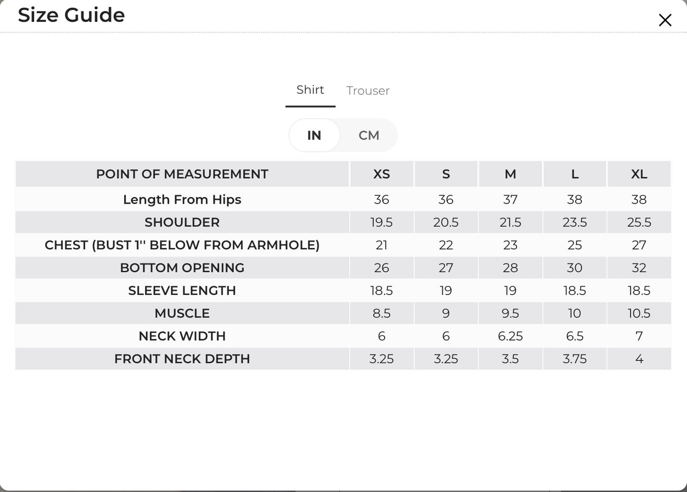Click the S size column header
The width and height of the screenshot is (687, 492).
point(446,174)
